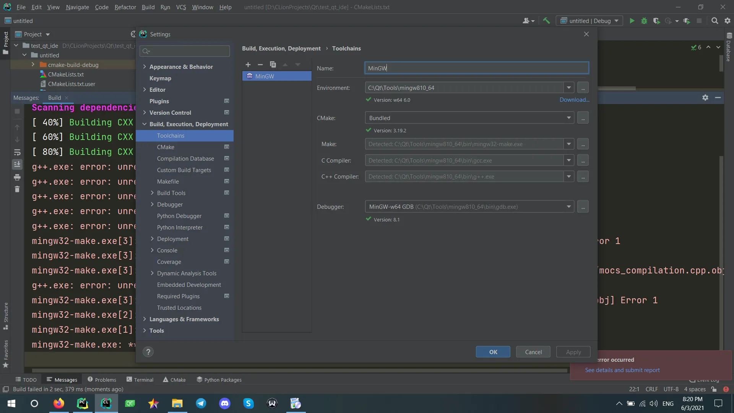Open Firefox from the taskbar
The image size is (734, 413).
pos(58,403)
